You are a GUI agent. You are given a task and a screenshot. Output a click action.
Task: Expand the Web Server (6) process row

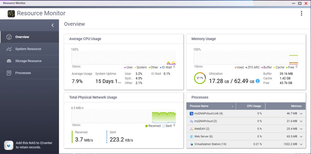point(301,137)
